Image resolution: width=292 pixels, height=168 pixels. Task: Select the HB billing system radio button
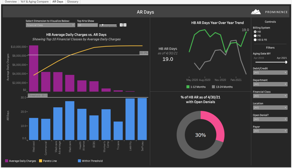[x=255, y=32]
